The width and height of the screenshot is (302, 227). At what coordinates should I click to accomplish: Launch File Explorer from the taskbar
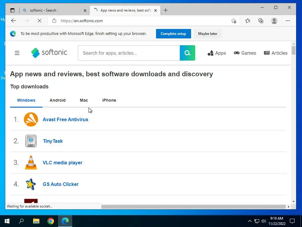[x=36, y=221]
